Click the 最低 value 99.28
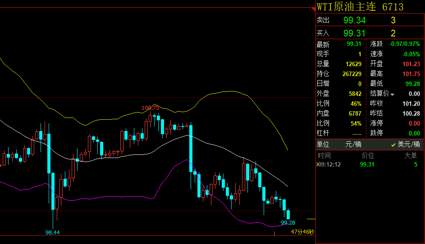This screenshot has height=244, width=425. click(413, 84)
